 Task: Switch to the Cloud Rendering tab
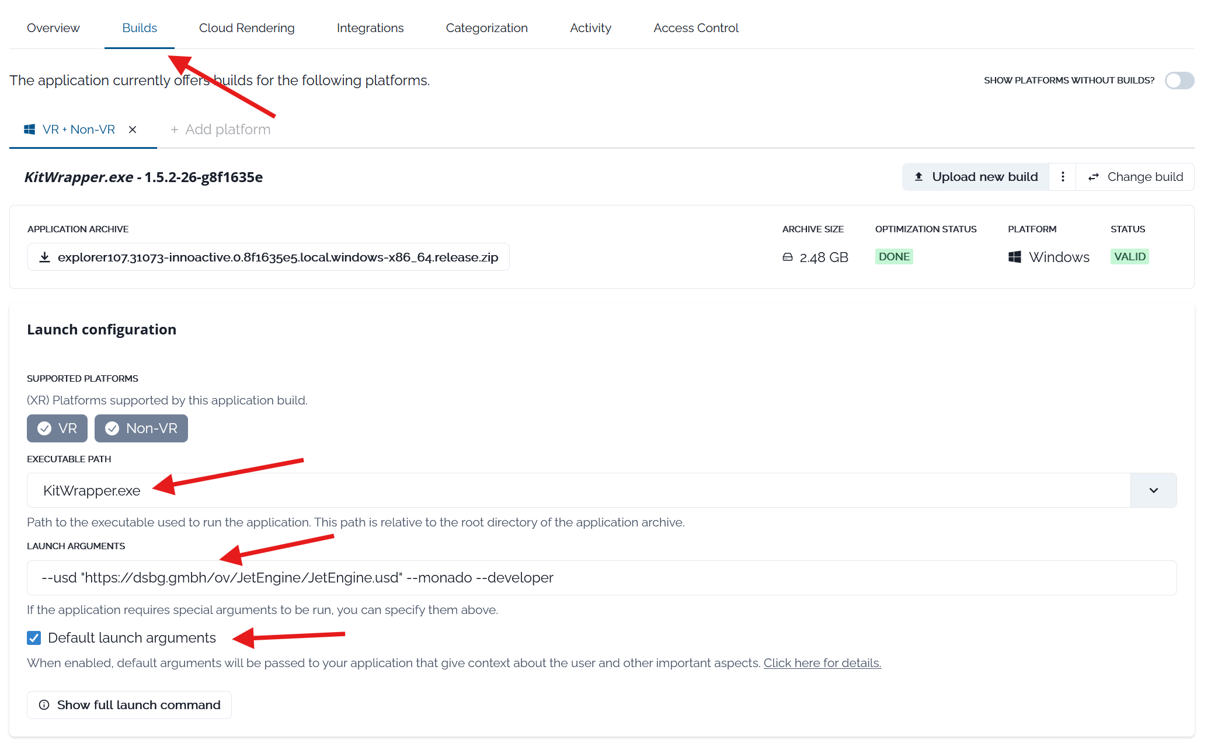pyautogui.click(x=246, y=28)
